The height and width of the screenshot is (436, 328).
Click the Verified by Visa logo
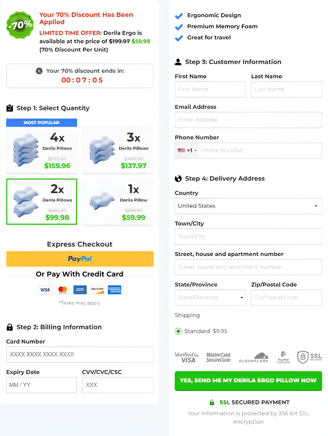tap(187, 357)
